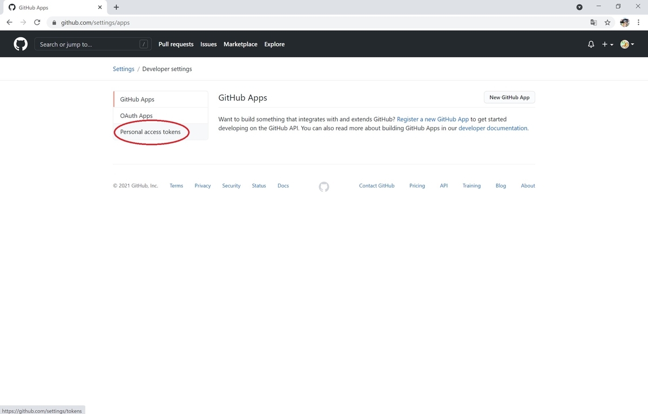Click the browser forward arrow
The width and height of the screenshot is (648, 414).
click(x=23, y=23)
